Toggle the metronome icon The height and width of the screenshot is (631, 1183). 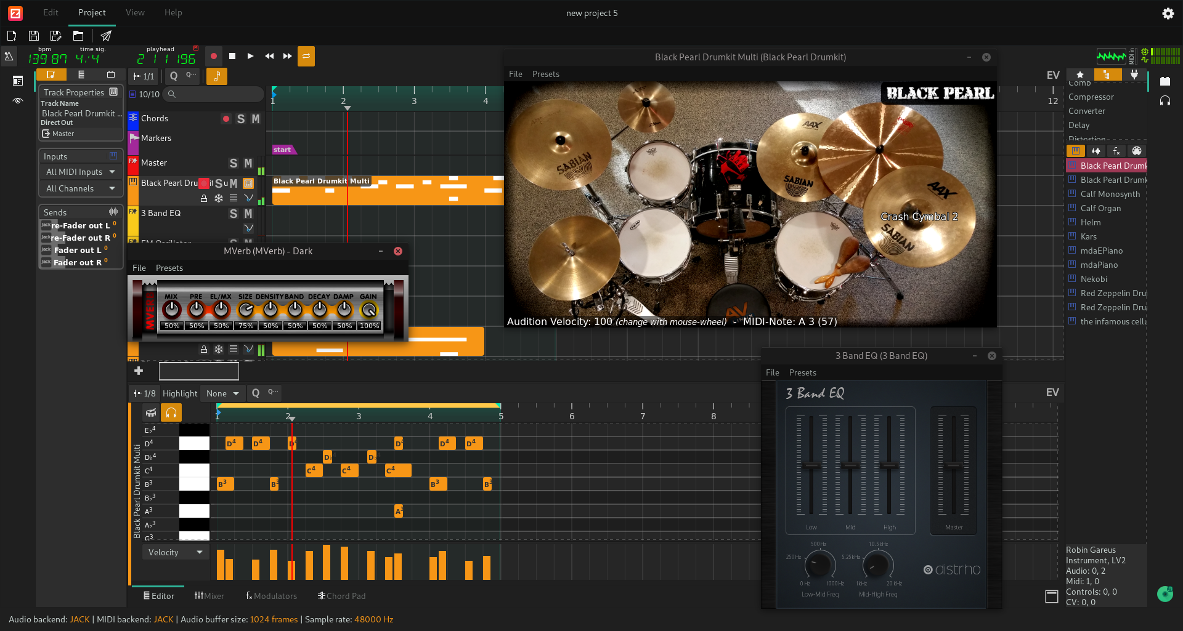tap(9, 57)
